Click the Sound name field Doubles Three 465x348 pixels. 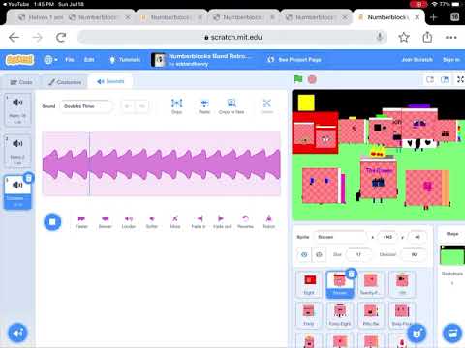(86, 106)
